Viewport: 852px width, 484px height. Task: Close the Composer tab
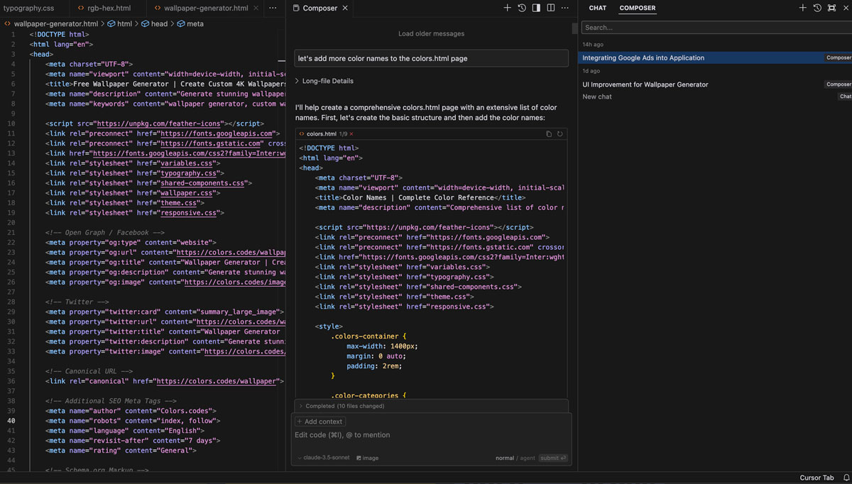click(x=345, y=9)
